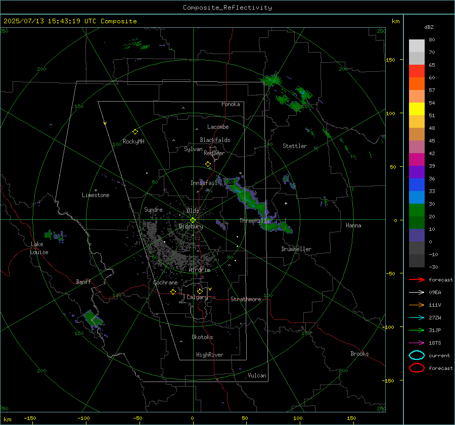Select the magenta swatch between 42 and 39 dBZ
The image size is (455, 425).
417,160
